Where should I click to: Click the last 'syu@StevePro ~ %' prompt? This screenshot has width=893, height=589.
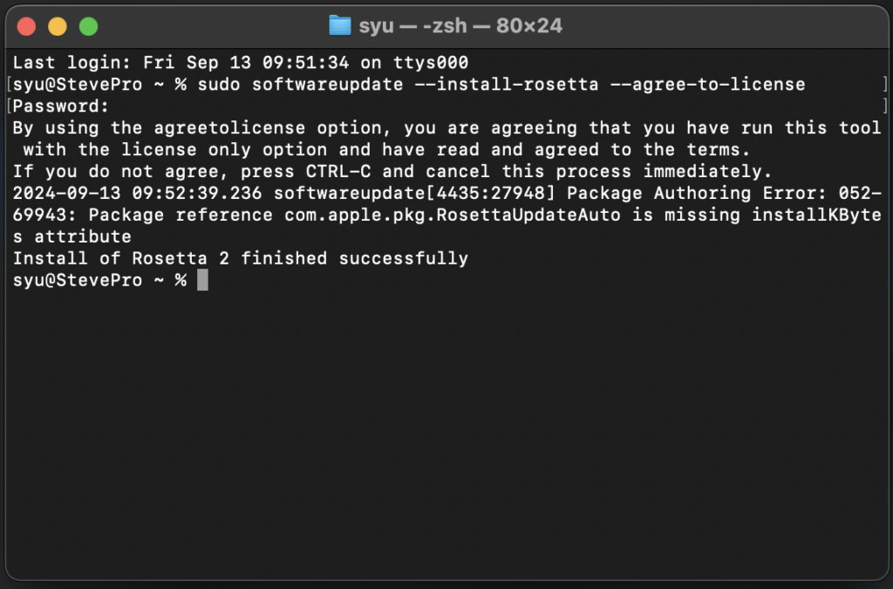click(x=99, y=280)
